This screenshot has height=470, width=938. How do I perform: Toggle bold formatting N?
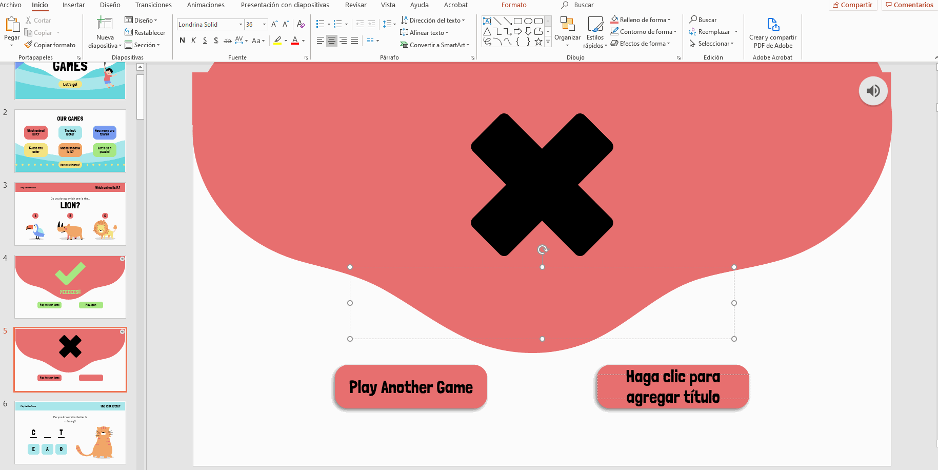tap(182, 41)
